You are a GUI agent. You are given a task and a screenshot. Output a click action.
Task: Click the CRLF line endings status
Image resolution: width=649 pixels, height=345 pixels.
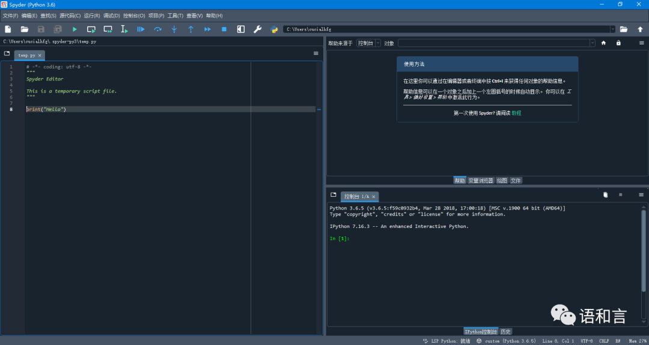tap(604, 341)
